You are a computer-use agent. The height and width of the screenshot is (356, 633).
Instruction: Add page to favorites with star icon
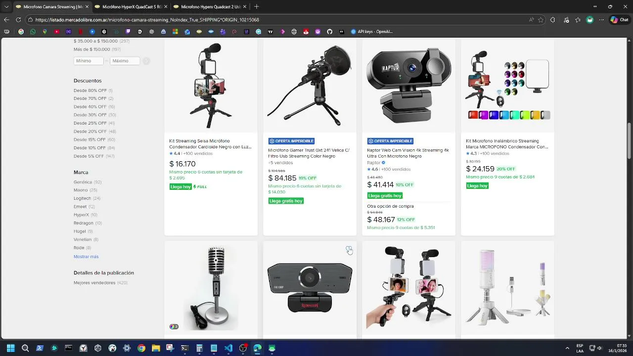pyautogui.click(x=541, y=20)
